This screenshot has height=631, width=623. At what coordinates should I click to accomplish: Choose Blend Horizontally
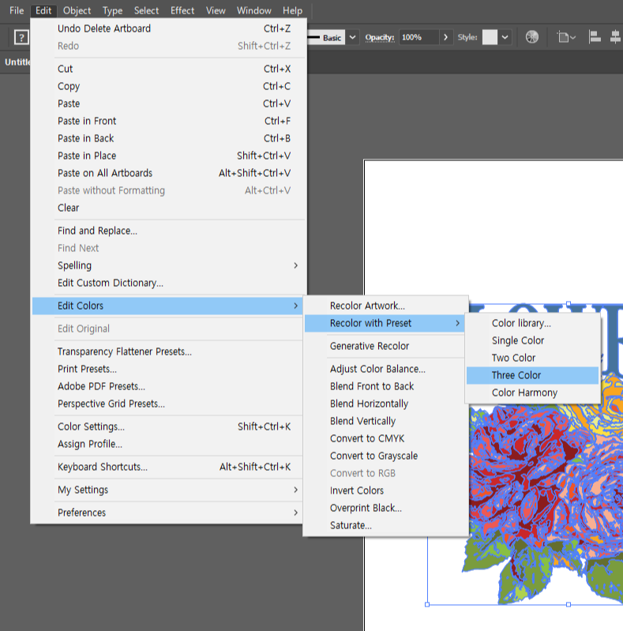385,404
